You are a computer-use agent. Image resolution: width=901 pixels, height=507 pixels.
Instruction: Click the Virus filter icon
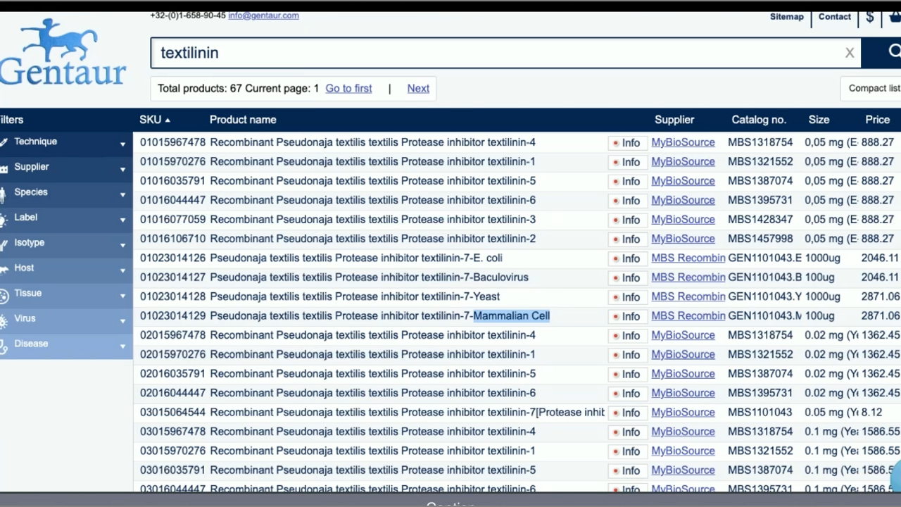coord(4,320)
